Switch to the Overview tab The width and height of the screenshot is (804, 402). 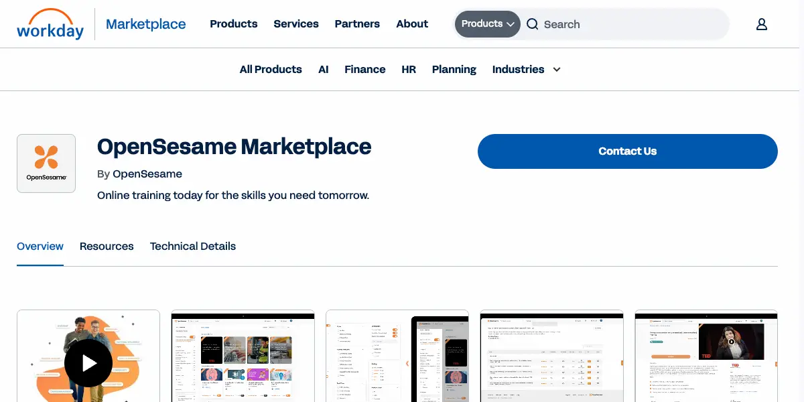[x=40, y=246]
